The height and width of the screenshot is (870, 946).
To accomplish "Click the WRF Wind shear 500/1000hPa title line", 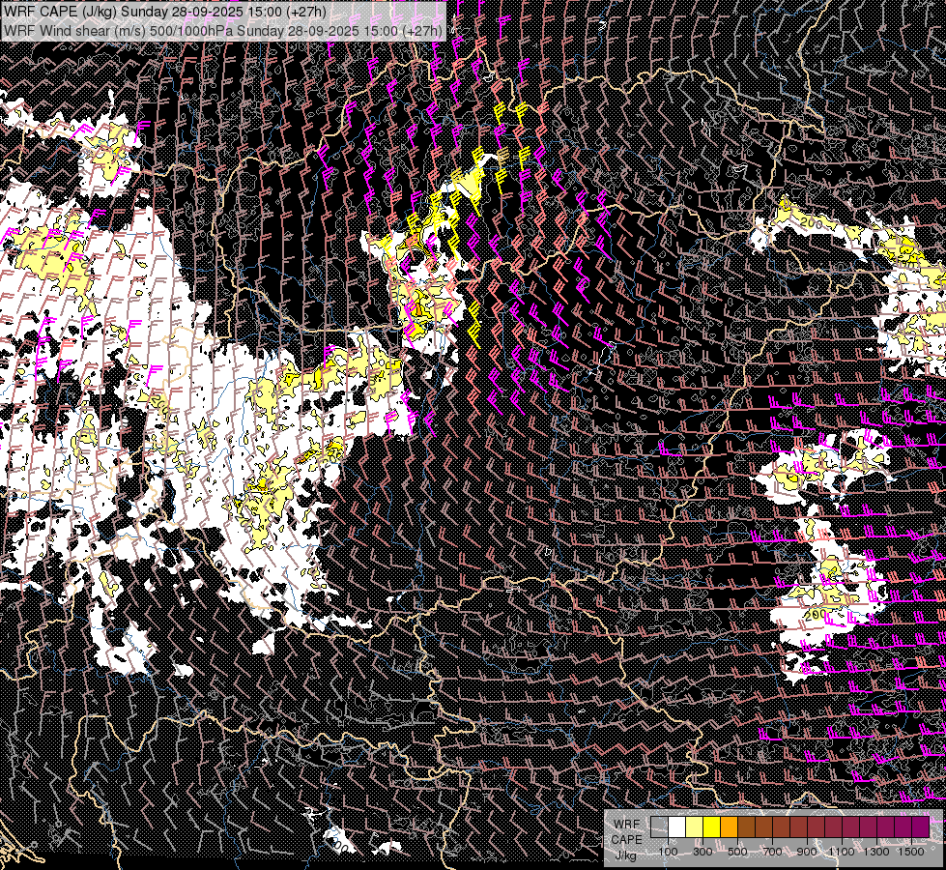I will [222, 30].
